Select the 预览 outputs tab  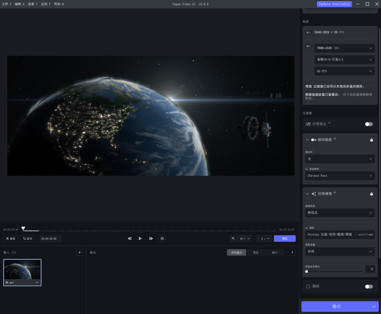coord(256,253)
